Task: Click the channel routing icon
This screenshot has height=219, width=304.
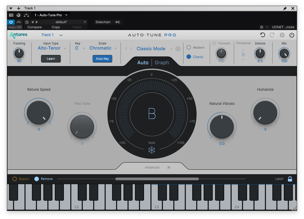Action: pos(26,15)
